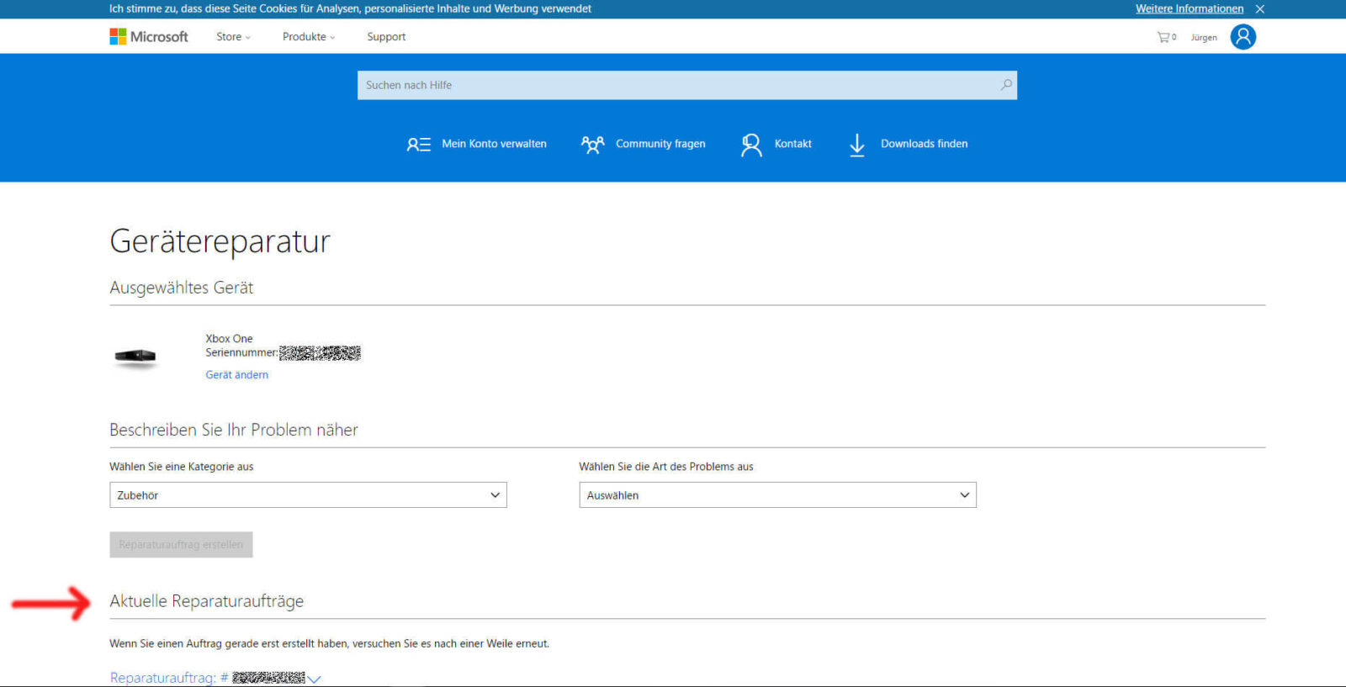Click the Mein Konto verwalten link
The image size is (1346, 687).
tap(495, 144)
